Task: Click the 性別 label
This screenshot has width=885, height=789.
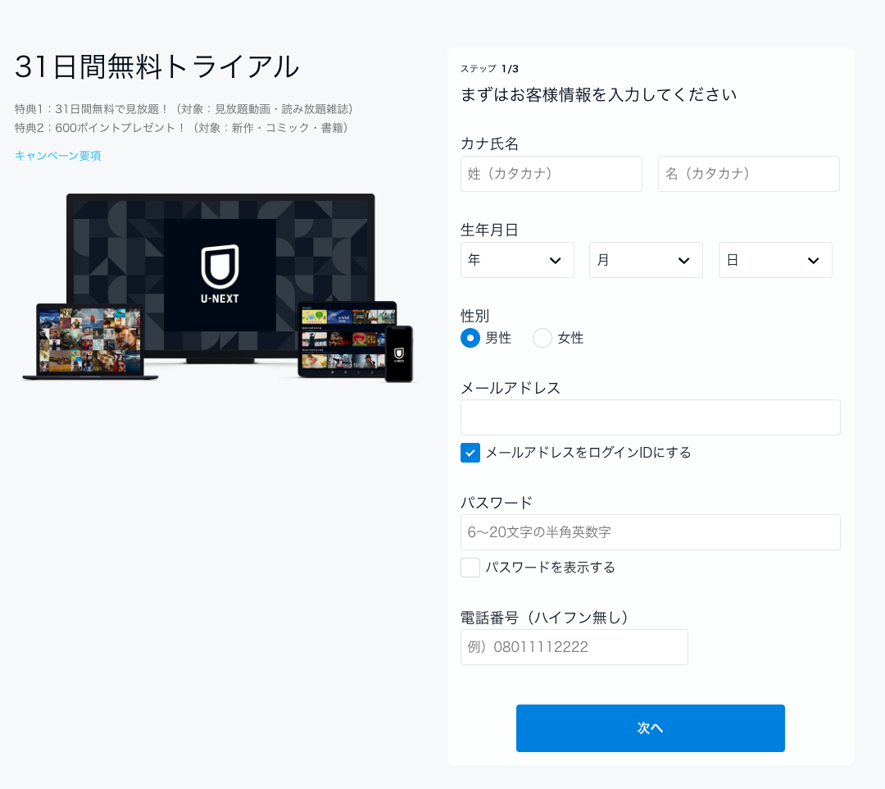Action: (x=474, y=316)
